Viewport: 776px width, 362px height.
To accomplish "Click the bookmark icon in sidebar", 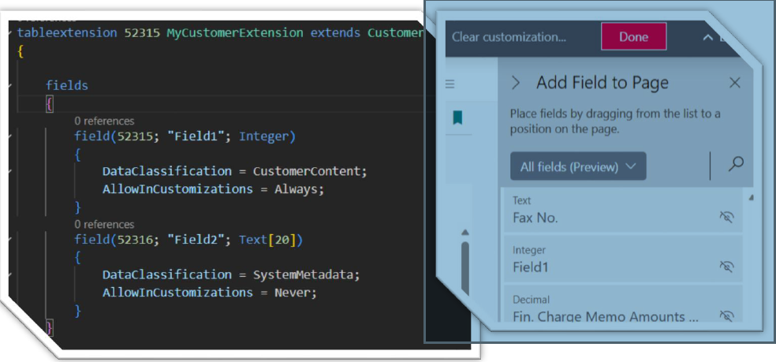I will tap(457, 118).
